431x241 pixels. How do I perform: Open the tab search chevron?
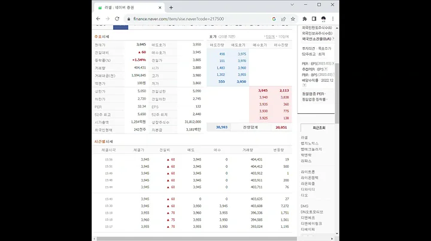tap(292, 5)
